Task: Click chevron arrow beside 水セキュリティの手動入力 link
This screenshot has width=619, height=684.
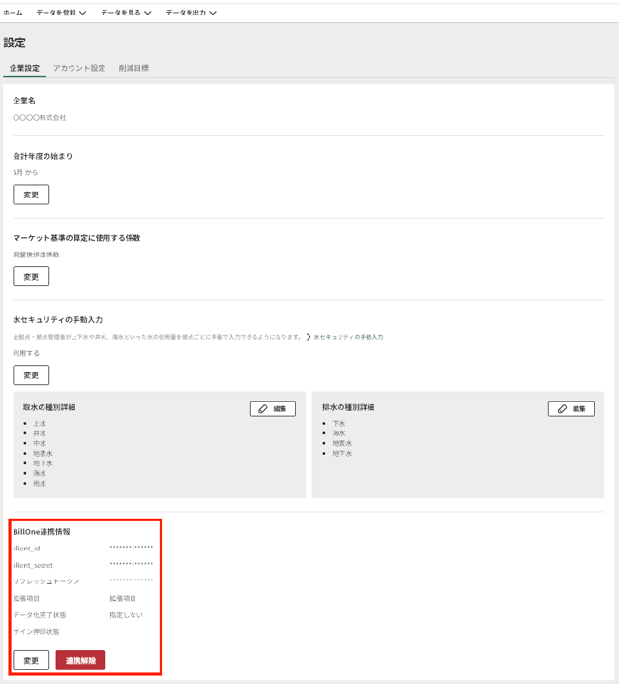Action: [309, 337]
